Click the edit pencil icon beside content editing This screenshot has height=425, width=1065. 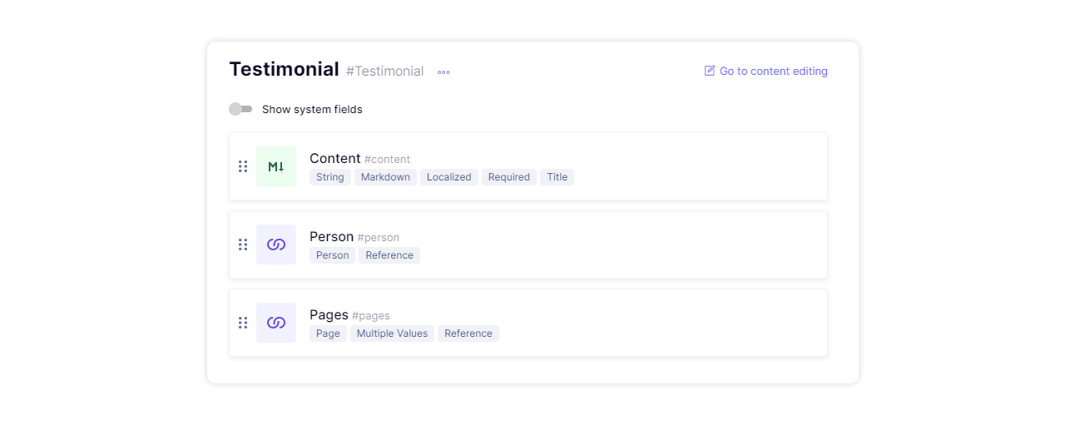click(710, 71)
